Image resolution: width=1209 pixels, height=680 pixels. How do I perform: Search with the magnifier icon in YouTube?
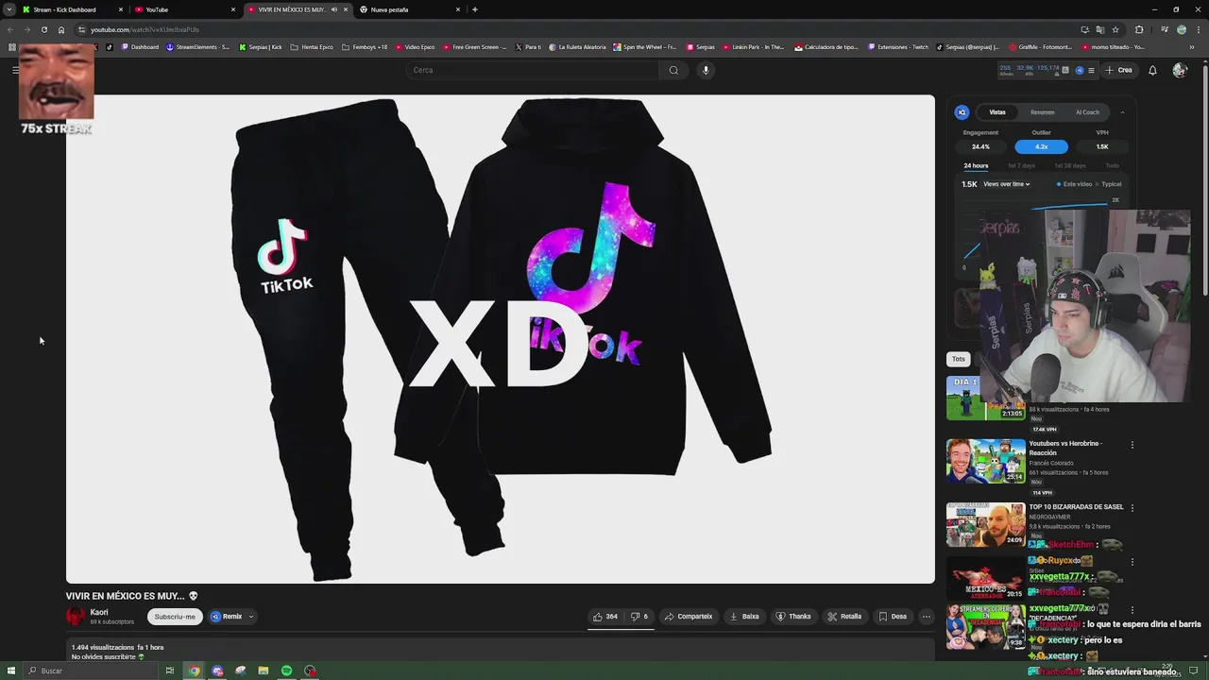[x=673, y=70]
